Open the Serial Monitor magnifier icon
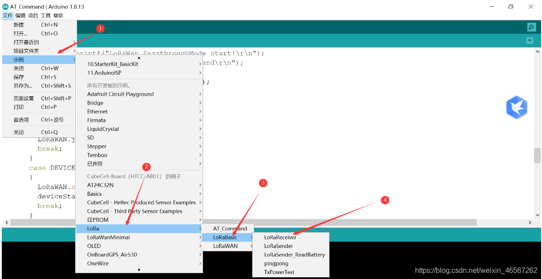This screenshot has width=542, height=279. (x=532, y=27)
